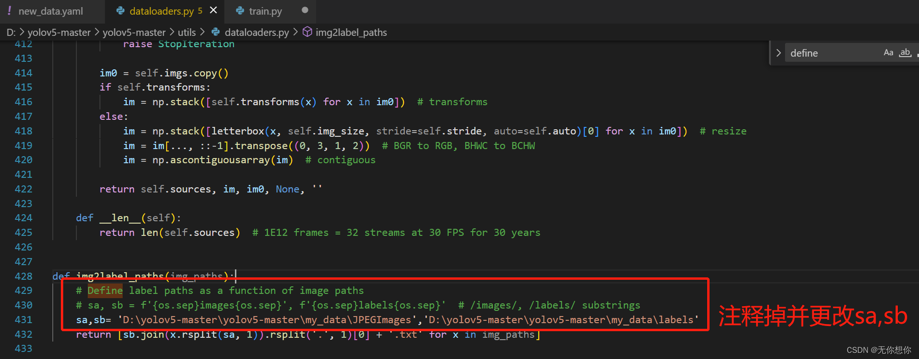Open the first yolov5-master breadcrumb folder

[x=59, y=33]
